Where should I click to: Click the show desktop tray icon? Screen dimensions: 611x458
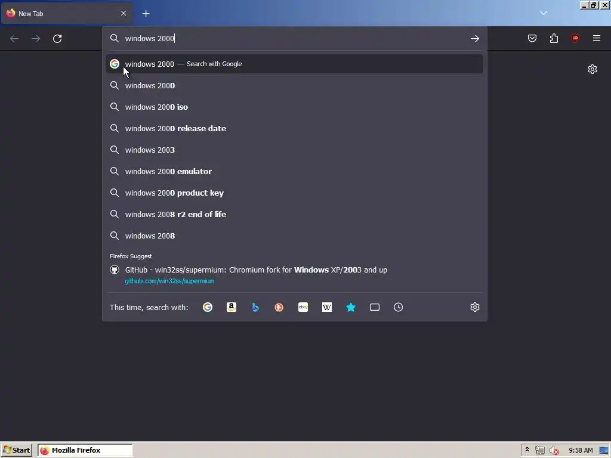604,451
